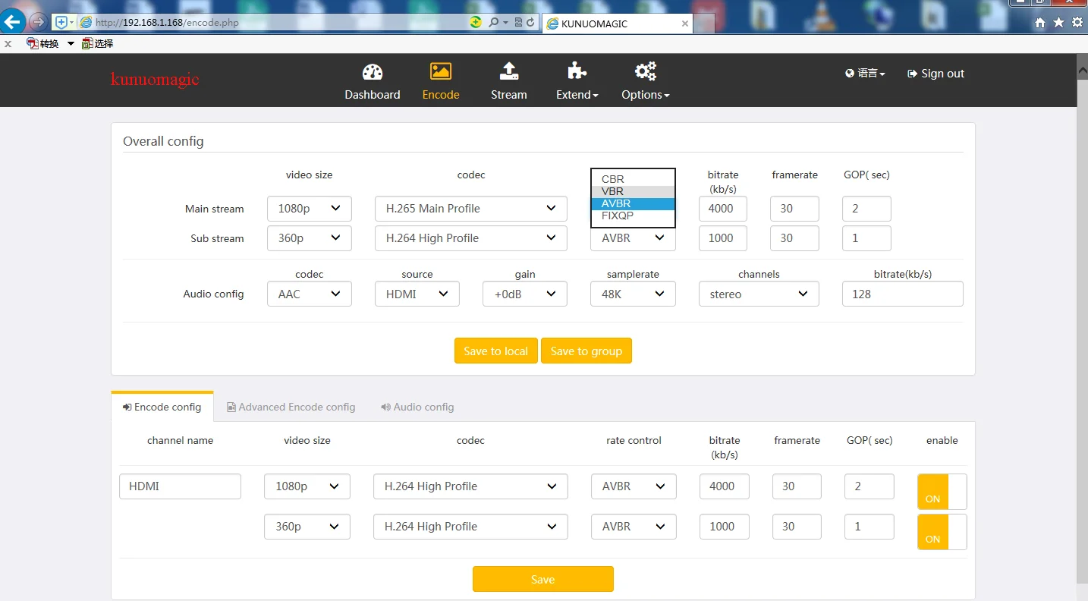Click Save to local button

click(x=496, y=351)
